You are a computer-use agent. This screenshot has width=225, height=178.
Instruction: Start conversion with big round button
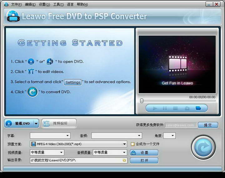[x=203, y=147]
